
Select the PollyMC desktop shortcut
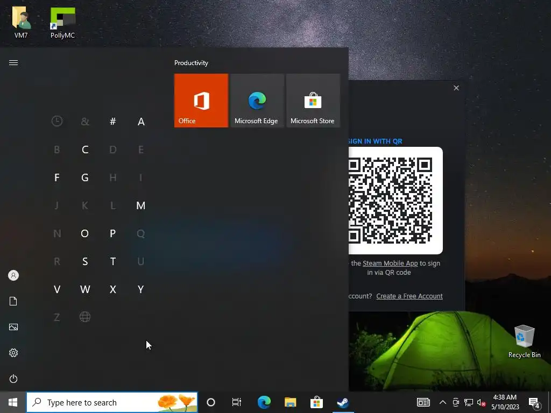coord(62,22)
